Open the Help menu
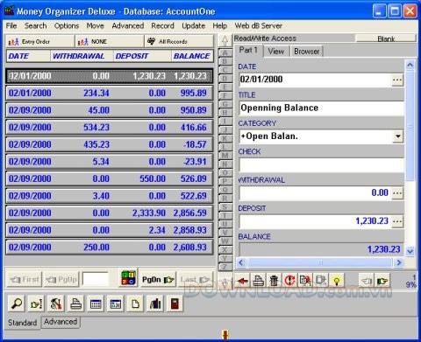Viewport: 421px width, 342px height. tap(220, 25)
